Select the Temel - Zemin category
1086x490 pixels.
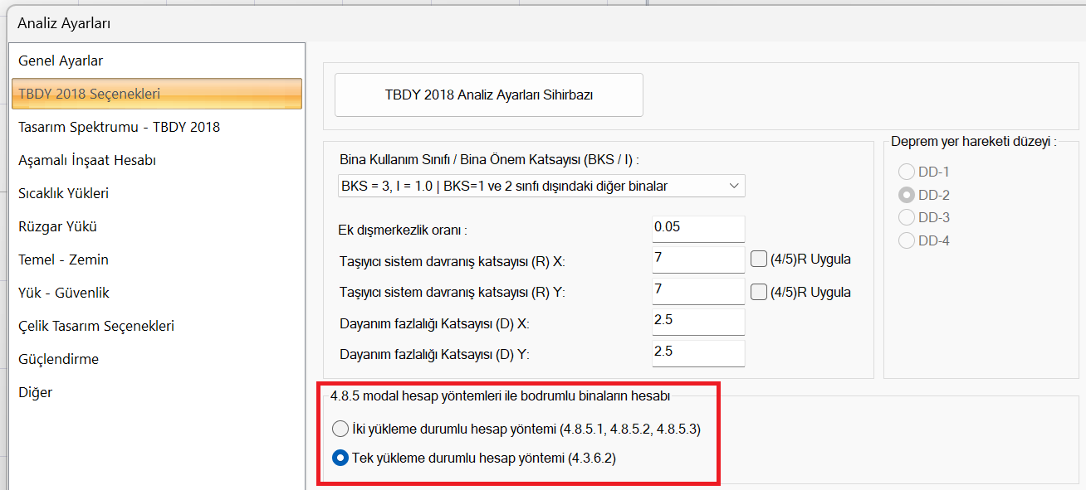pyautogui.click(x=63, y=260)
